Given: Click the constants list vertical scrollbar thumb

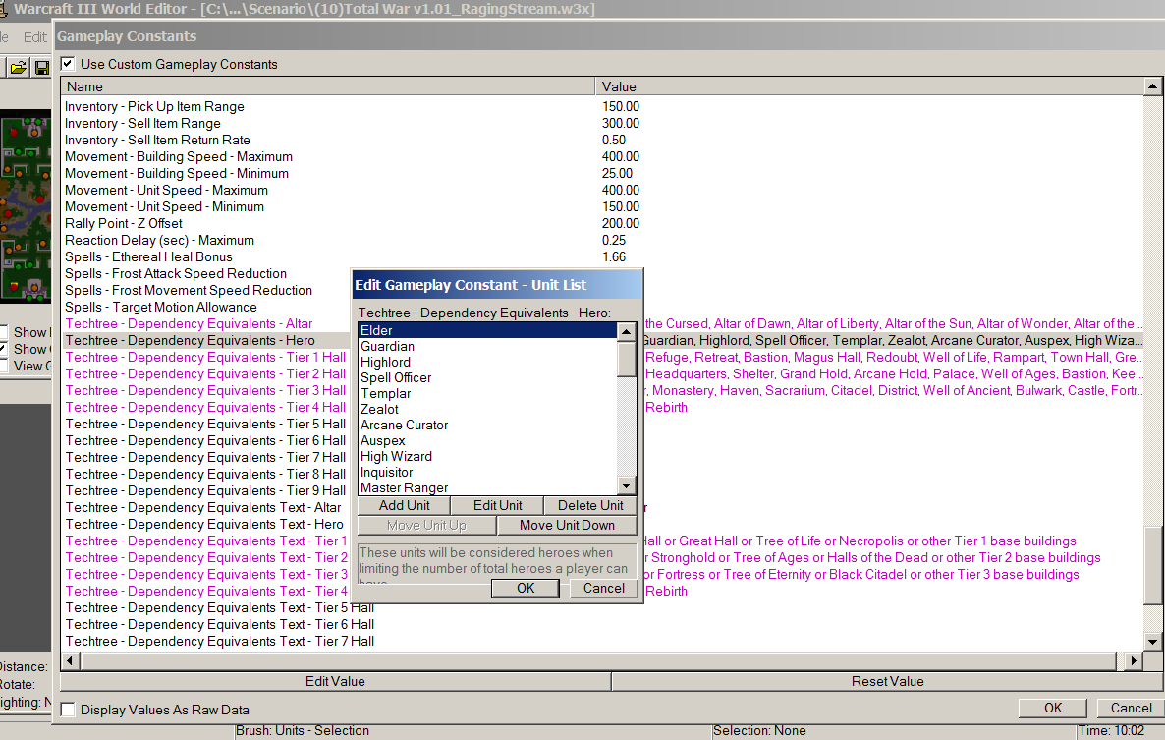Looking at the screenshot, I should click(1152, 566).
